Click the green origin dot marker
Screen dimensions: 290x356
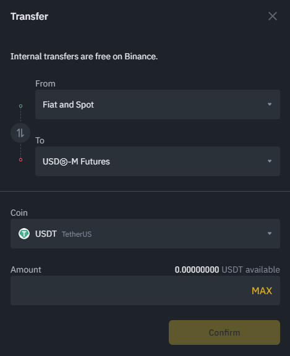pos(20,106)
